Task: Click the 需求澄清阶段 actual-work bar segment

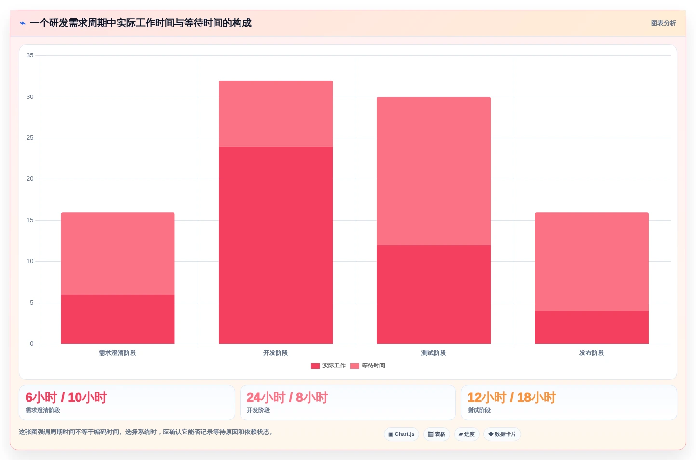Action: pyautogui.click(x=118, y=319)
